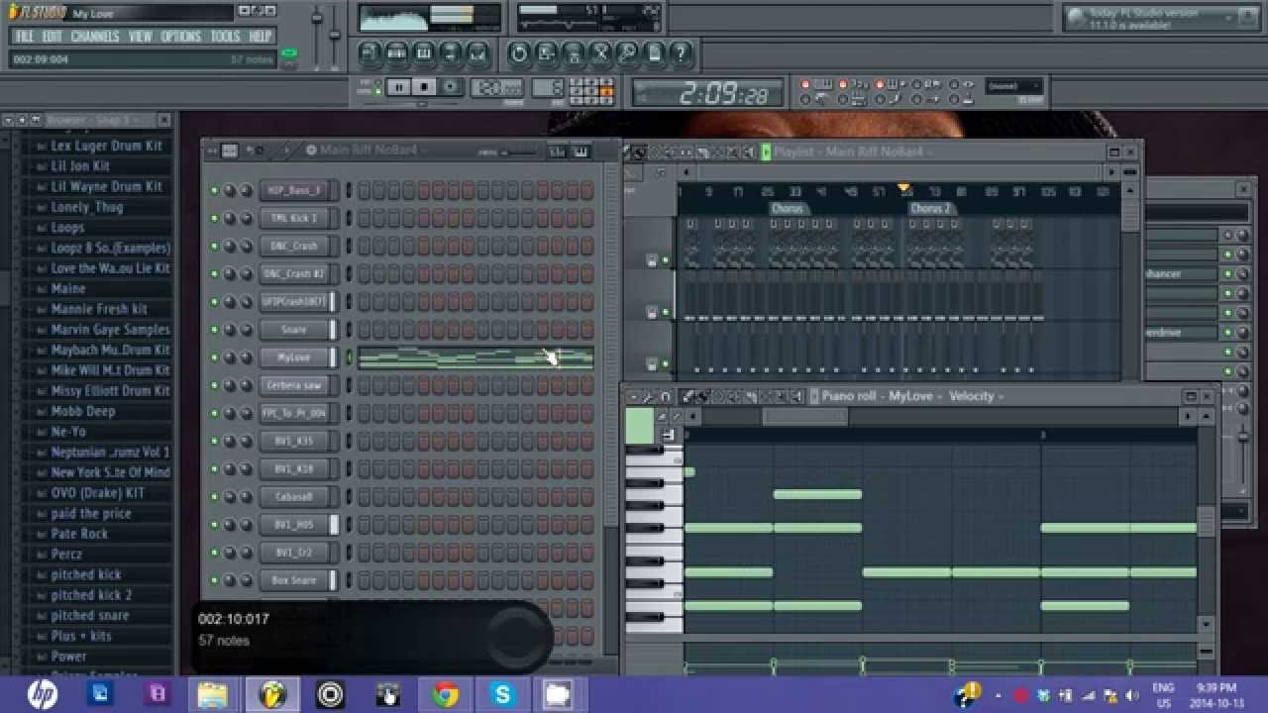This screenshot has width=1268, height=713.
Task: Select the HIP_Bass channel button
Action: 294,190
